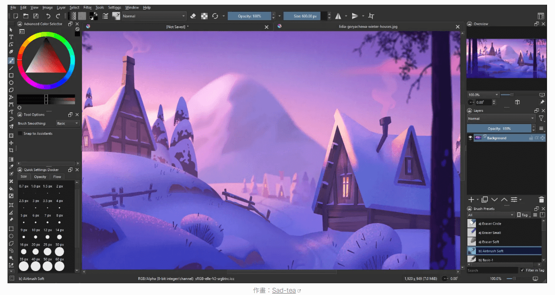Open the Filter menu
Image resolution: width=555 pixels, height=295 pixels.
coord(88,8)
